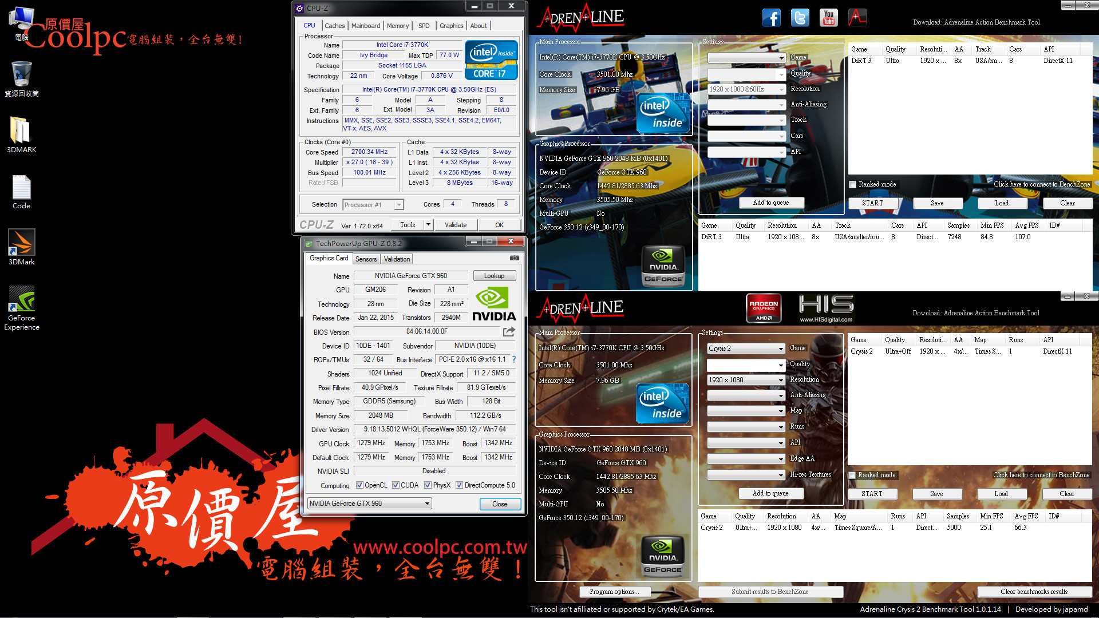Switch to the Sensors tab in GPU-Z
Image resolution: width=1099 pixels, height=618 pixels.
point(366,259)
